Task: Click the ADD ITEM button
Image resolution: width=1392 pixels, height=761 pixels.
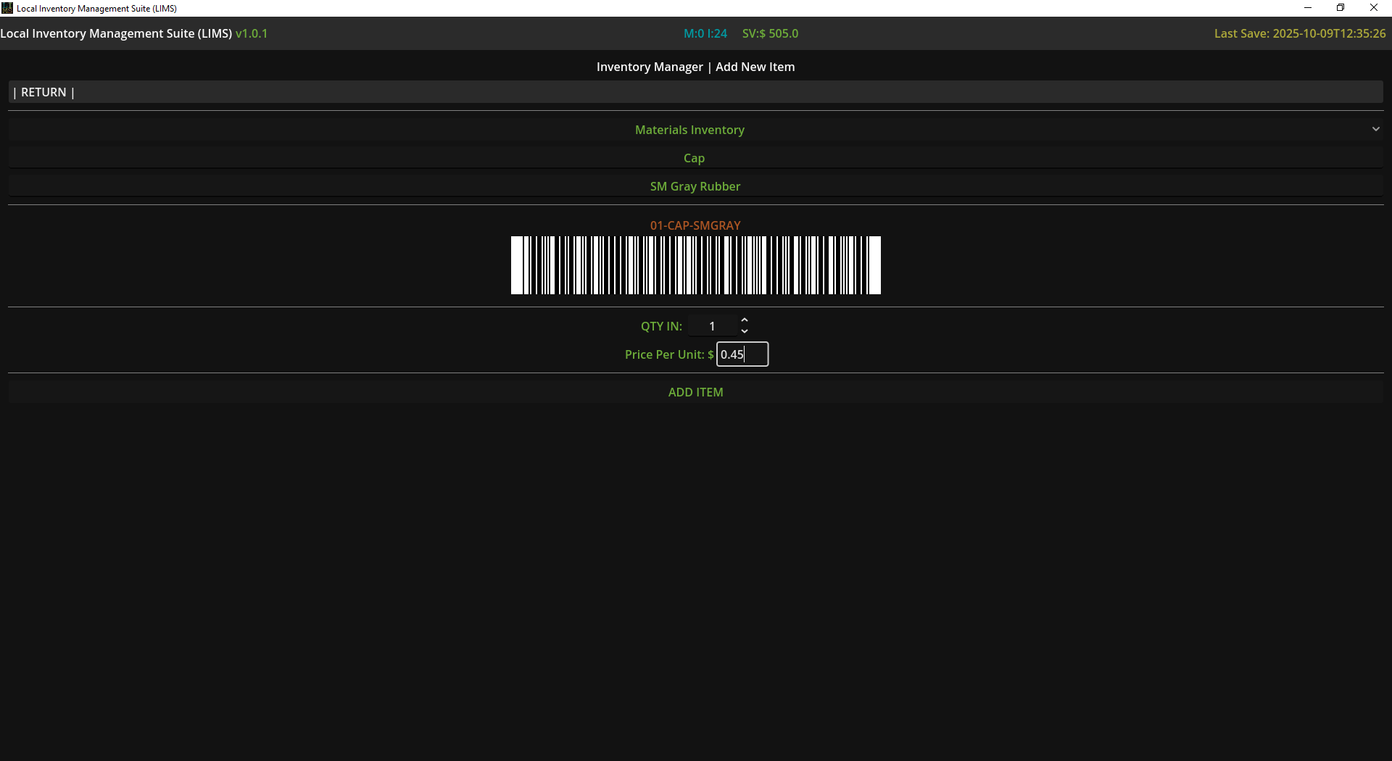Action: tap(695, 392)
